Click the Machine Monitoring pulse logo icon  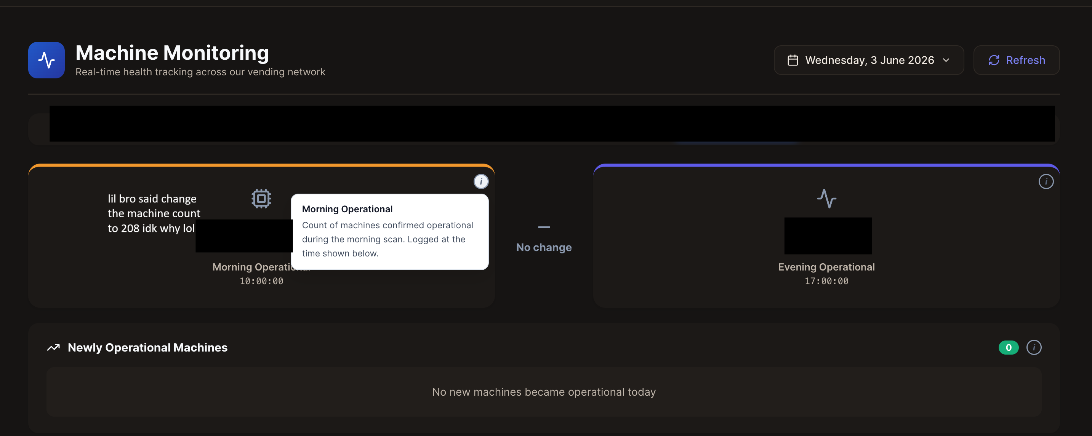pyautogui.click(x=46, y=60)
